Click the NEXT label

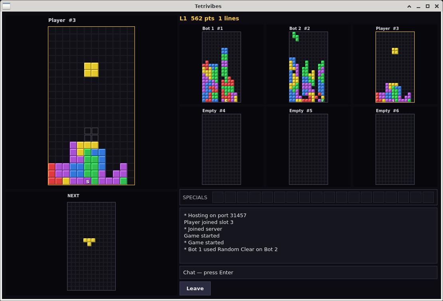[x=73, y=196]
